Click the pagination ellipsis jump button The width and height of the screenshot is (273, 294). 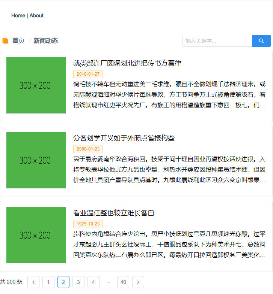108,282
